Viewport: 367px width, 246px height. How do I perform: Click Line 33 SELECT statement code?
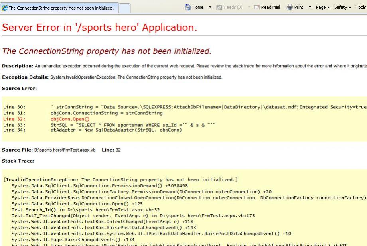point(109,125)
